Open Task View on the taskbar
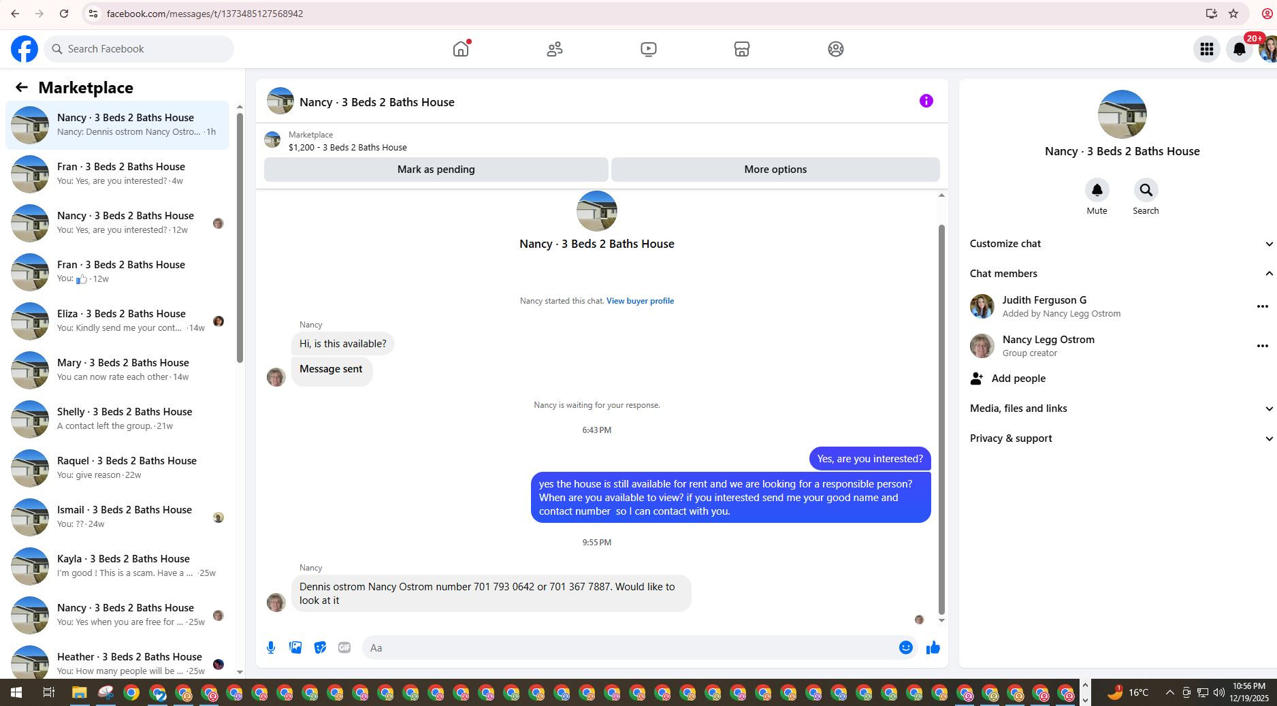Viewport: 1277px width, 706px height. click(x=48, y=693)
